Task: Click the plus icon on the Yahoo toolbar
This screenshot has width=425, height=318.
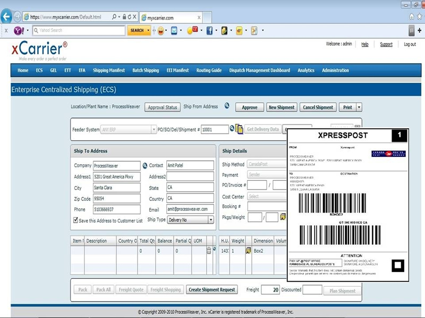Action: (x=420, y=30)
